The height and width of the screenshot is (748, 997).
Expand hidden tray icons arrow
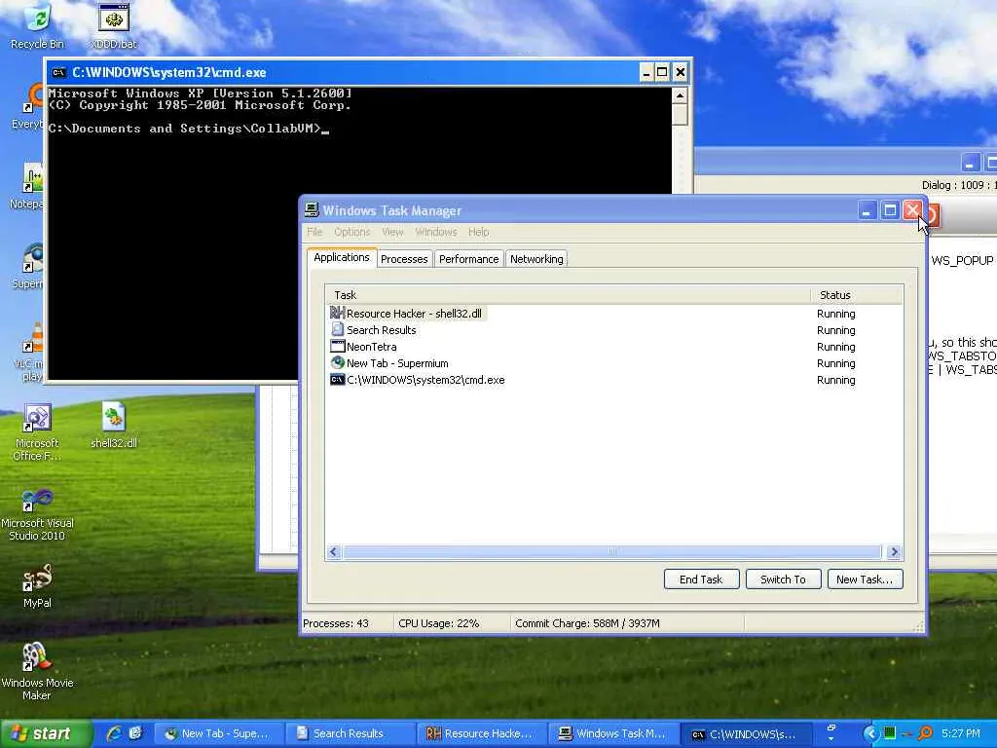click(869, 733)
